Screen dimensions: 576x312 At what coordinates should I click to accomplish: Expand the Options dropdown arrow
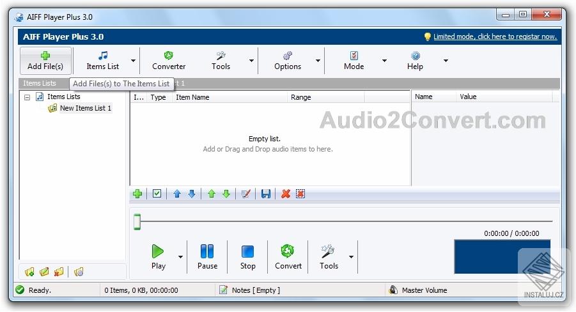(x=318, y=61)
